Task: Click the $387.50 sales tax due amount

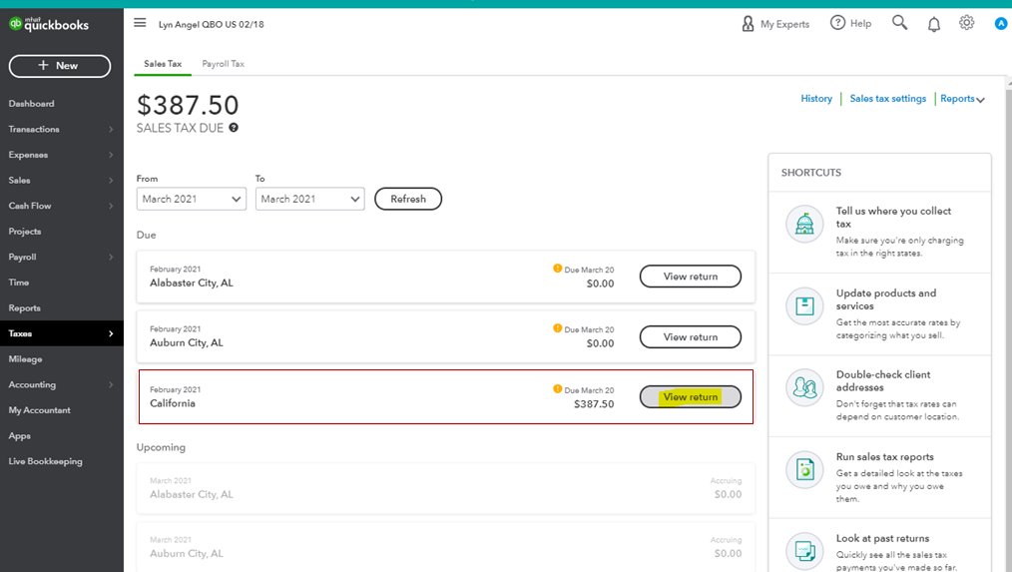Action: pos(188,105)
